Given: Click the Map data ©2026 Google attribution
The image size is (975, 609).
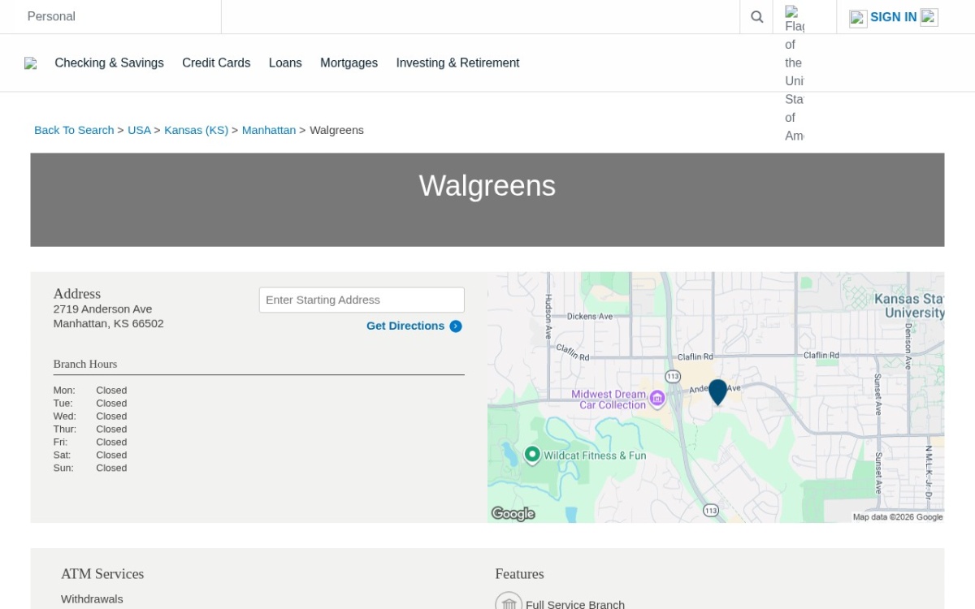Looking at the screenshot, I should click(898, 517).
